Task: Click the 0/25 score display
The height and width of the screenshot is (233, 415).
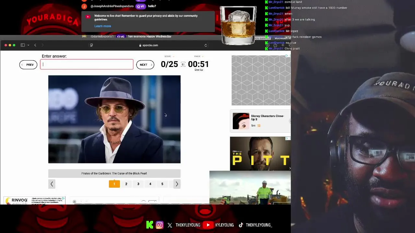Action: point(169,64)
